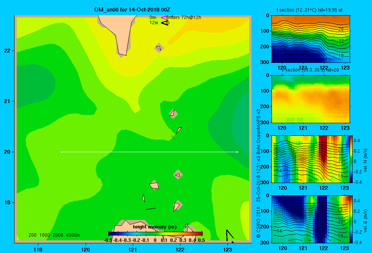Click the narrow island near 121.95°E, 20.4°N
372x253 pixels.
click(x=179, y=130)
